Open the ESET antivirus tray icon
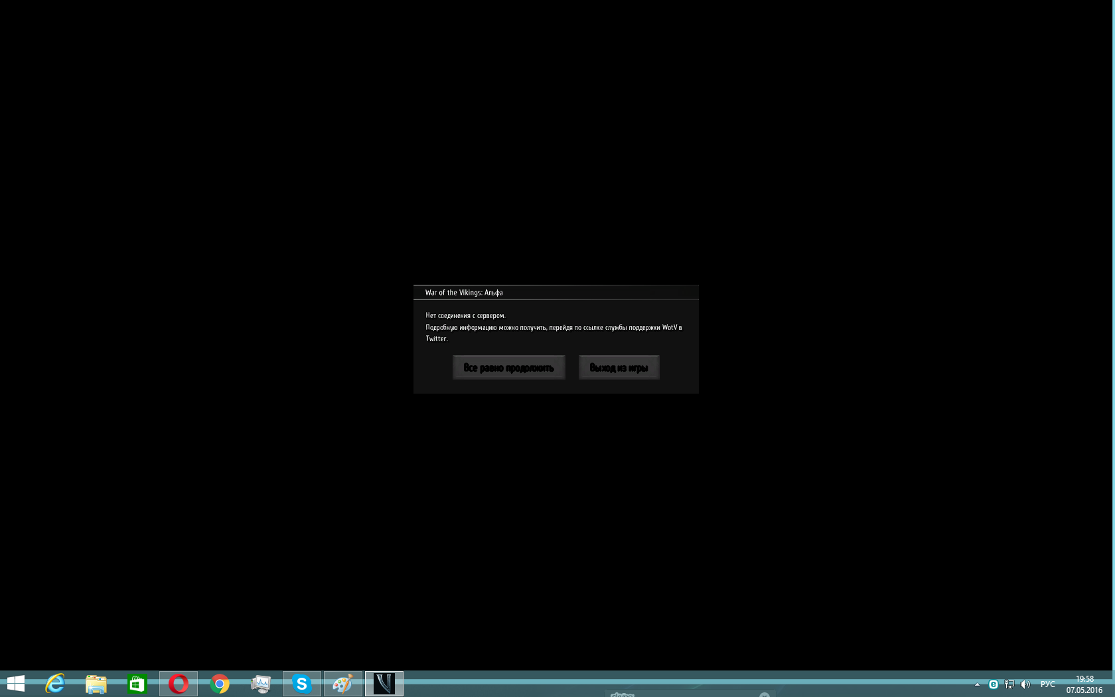Viewport: 1115px width, 697px height. pyautogui.click(x=994, y=684)
